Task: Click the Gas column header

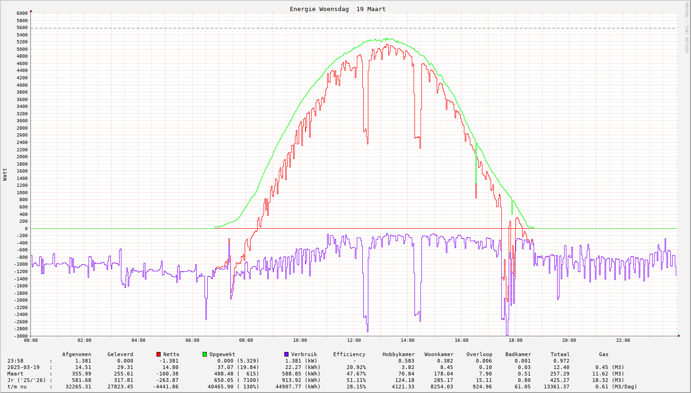Action: point(604,354)
